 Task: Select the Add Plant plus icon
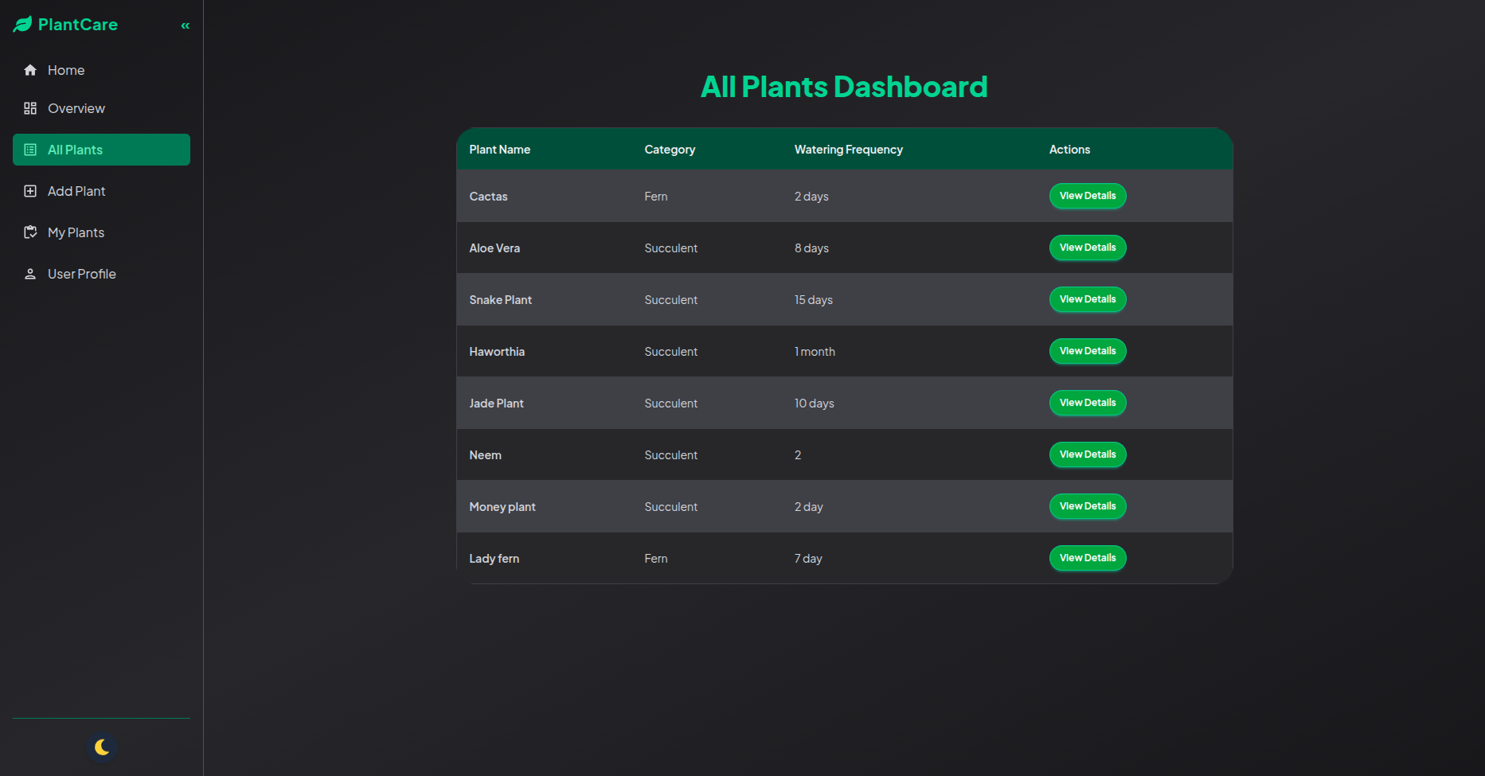coord(30,191)
